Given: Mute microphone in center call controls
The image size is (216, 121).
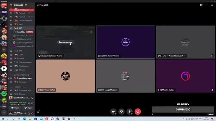Looking at the screenshot, I should 130,112.
